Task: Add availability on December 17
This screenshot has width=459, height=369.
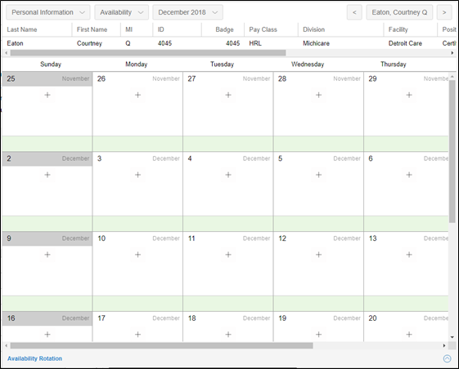Action: [x=138, y=334]
